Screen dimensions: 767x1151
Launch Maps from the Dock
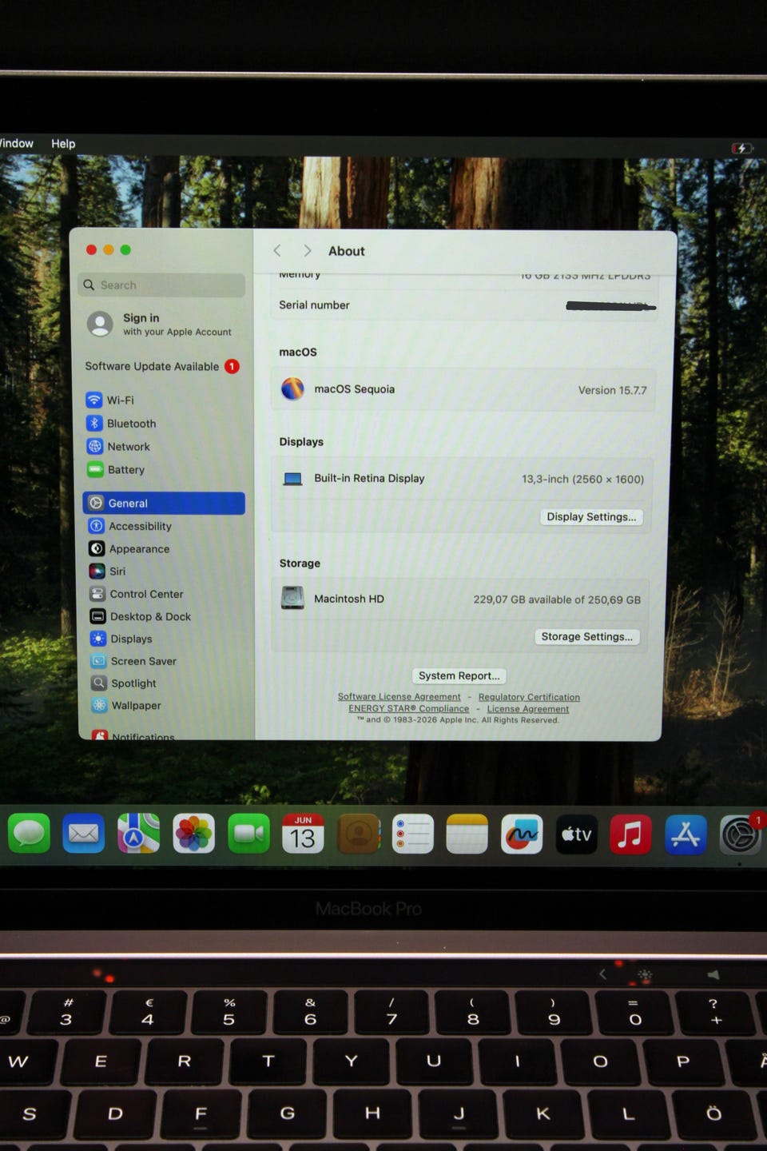click(138, 834)
